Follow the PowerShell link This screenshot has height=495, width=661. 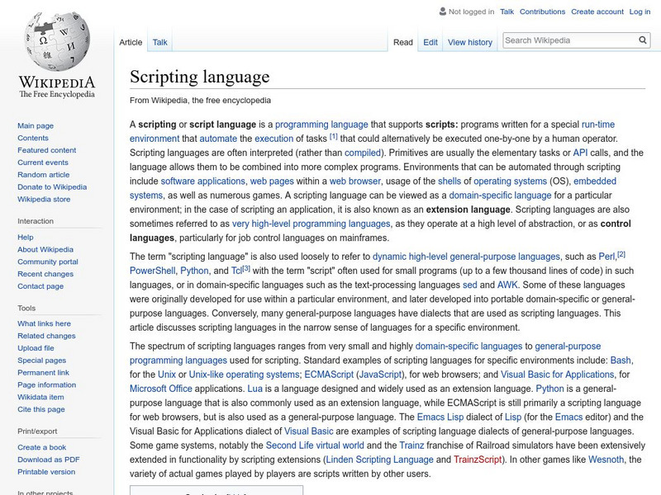click(x=153, y=271)
